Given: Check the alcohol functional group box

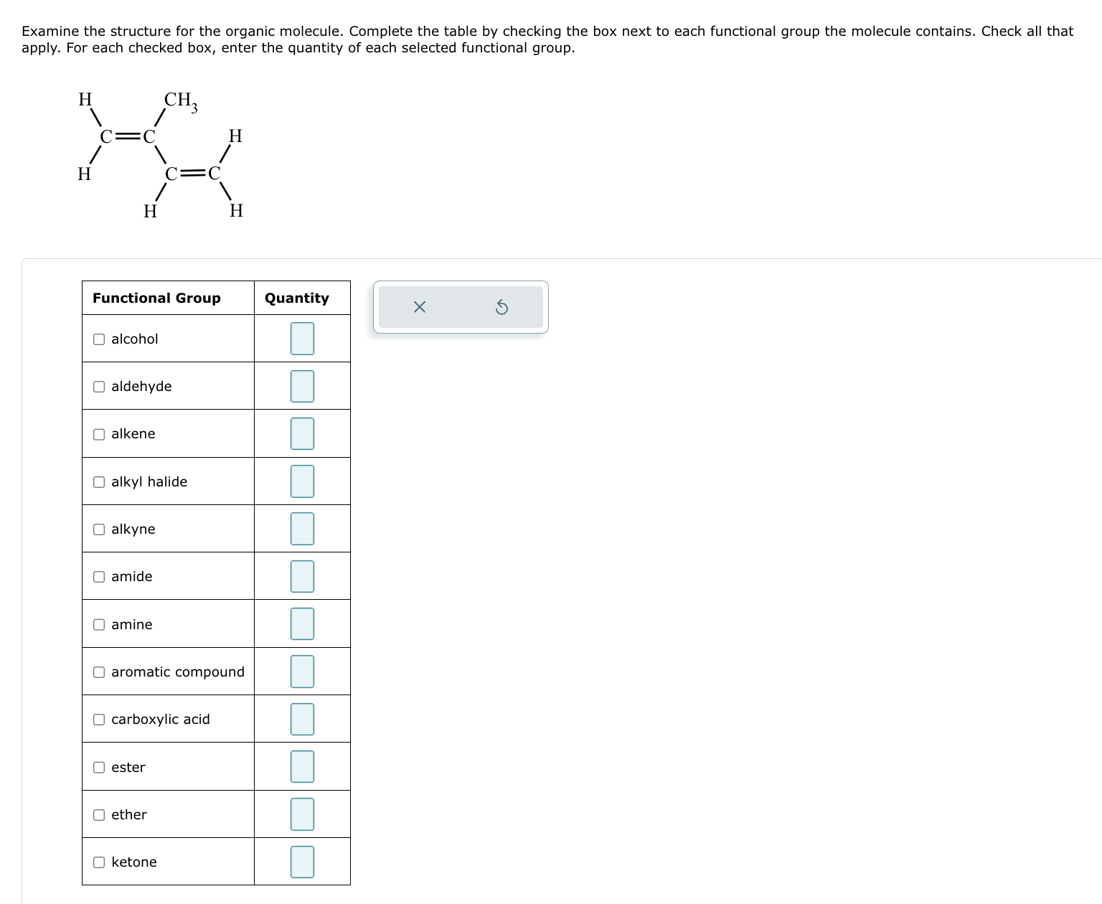Looking at the screenshot, I should pyautogui.click(x=99, y=339).
